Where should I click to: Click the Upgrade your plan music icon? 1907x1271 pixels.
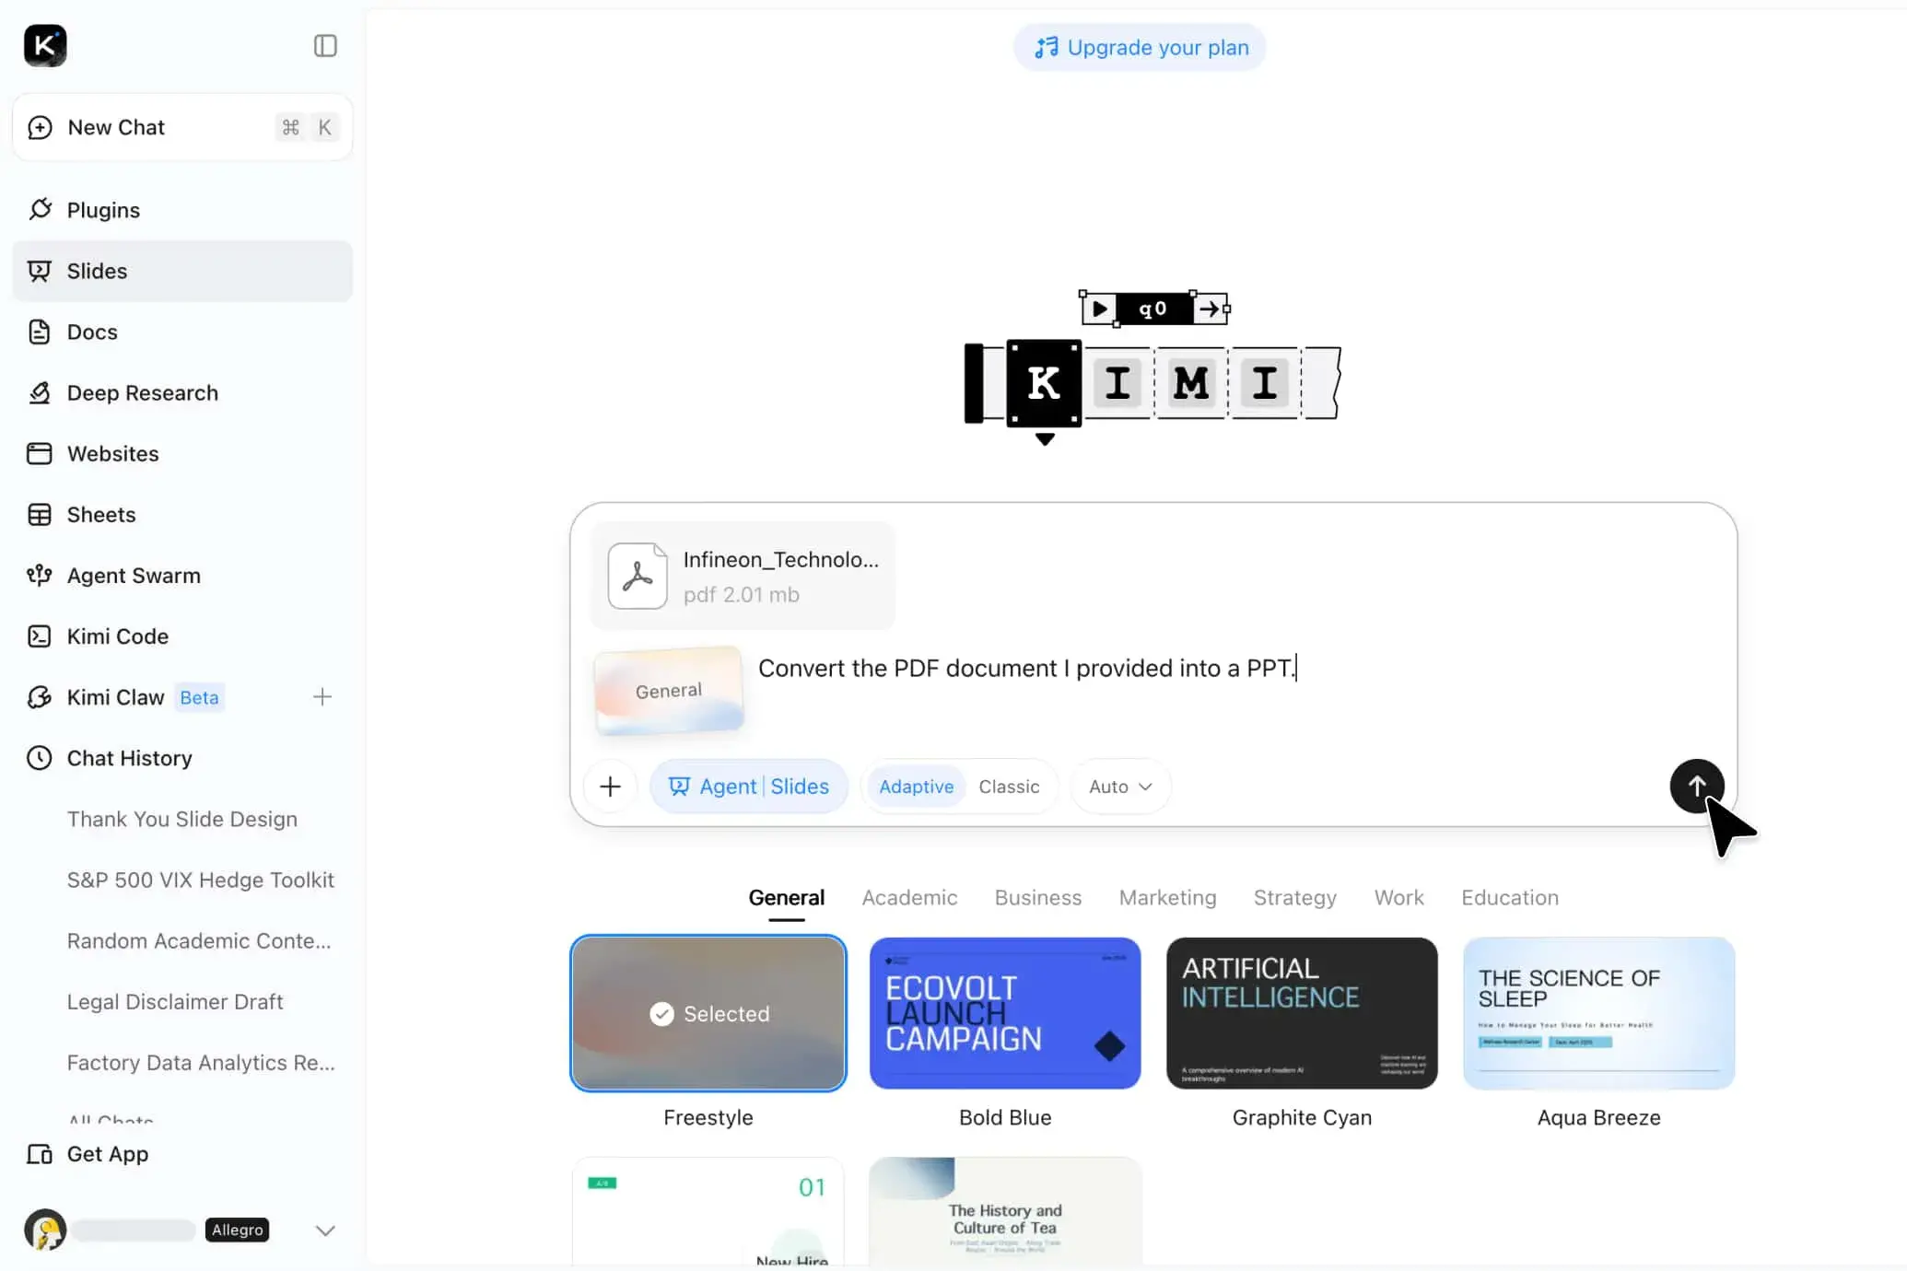(1047, 48)
